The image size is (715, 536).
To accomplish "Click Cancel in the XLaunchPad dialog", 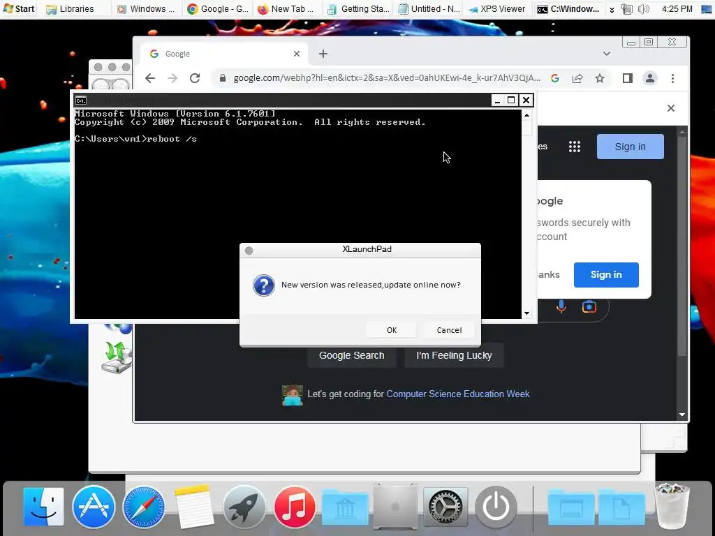I will pyautogui.click(x=449, y=330).
